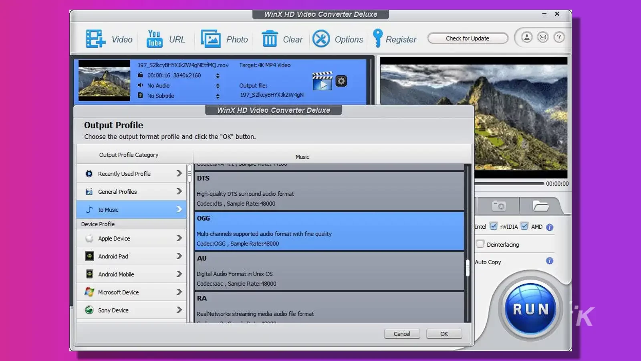Viewport: 641px width, 361px height.
Task: Toggle the AMD checkbox
Action: tap(524, 226)
